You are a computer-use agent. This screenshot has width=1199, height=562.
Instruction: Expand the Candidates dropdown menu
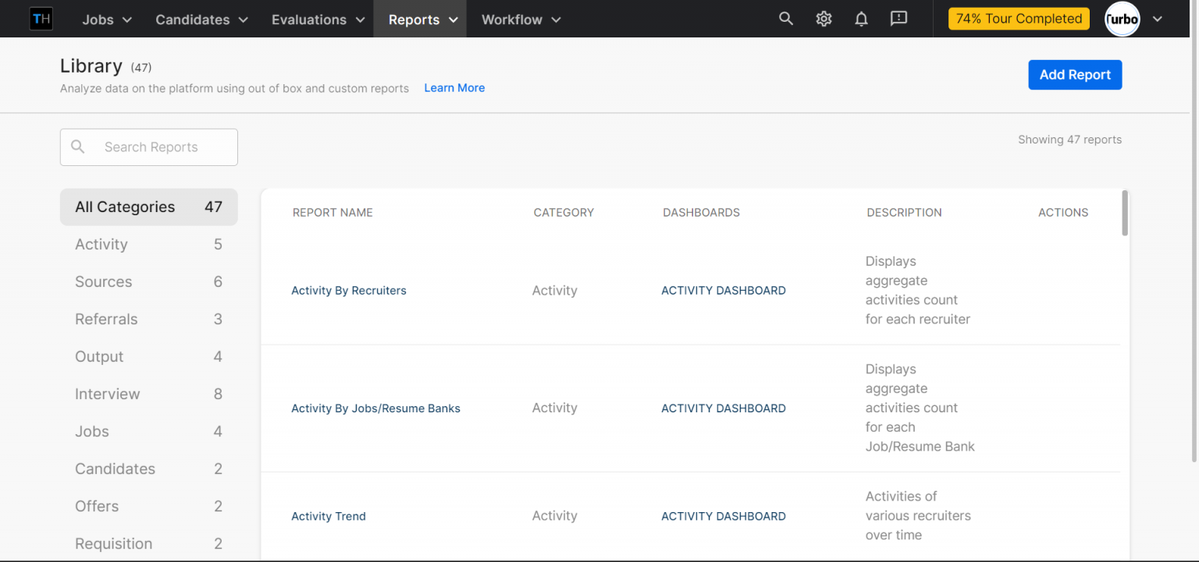click(x=201, y=19)
